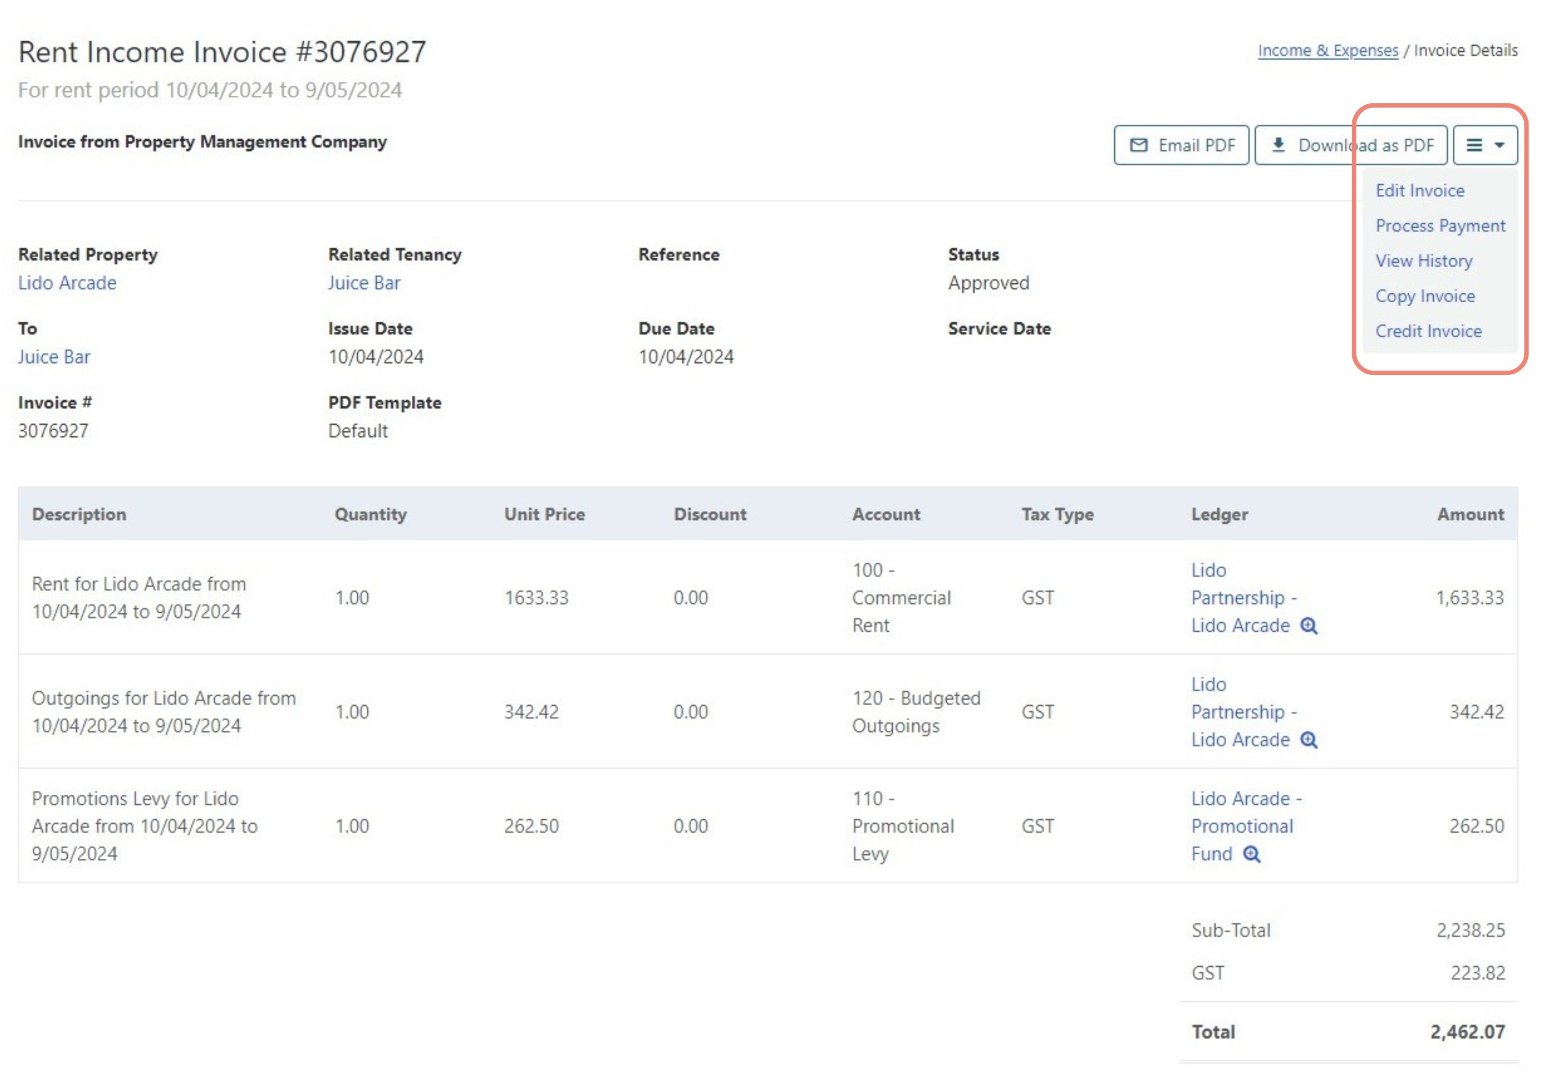Click the '120 - Budgeted Outgoings' account cell

tap(916, 713)
